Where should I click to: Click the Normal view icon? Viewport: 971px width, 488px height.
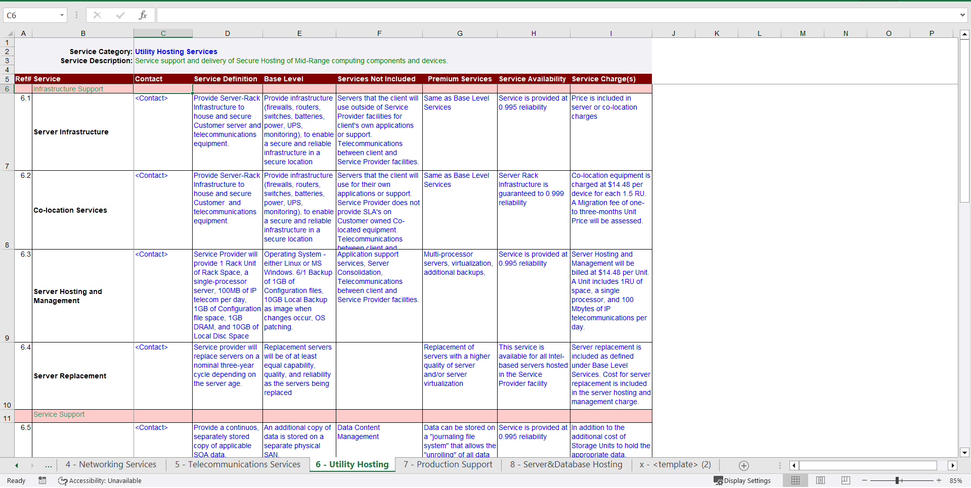796,480
